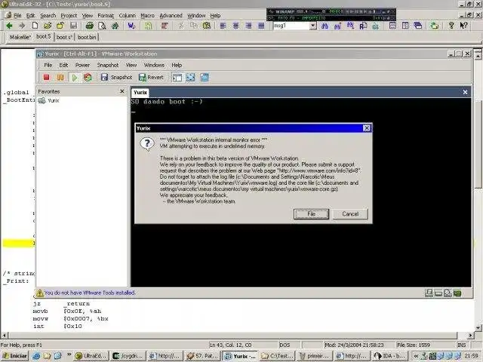Click the VMware Tools not installed warning
Image resolution: width=483 pixels, height=362 pixels.
pos(86,293)
